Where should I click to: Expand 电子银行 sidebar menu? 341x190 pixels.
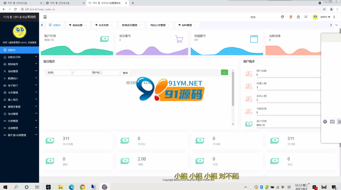click(x=20, y=86)
